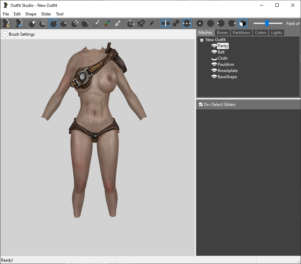The height and width of the screenshot is (264, 301).
Task: Select the Belt shape name
Action: (221, 52)
